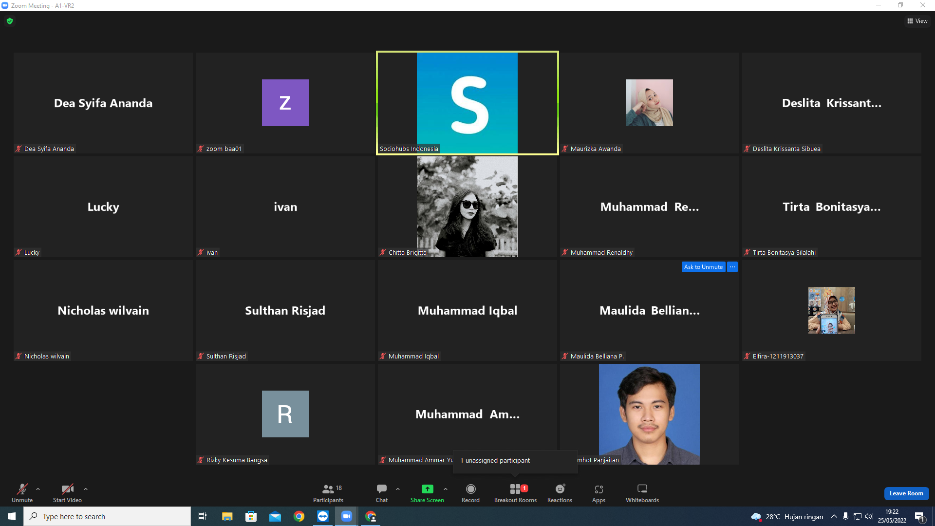The image size is (935, 526).
Task: Click Tirta Bonitasya Silalahi name label
Action: tap(784, 253)
